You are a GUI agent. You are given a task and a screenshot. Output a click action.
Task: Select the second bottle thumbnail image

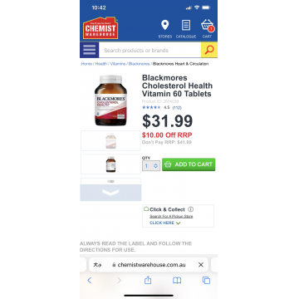click(110, 164)
